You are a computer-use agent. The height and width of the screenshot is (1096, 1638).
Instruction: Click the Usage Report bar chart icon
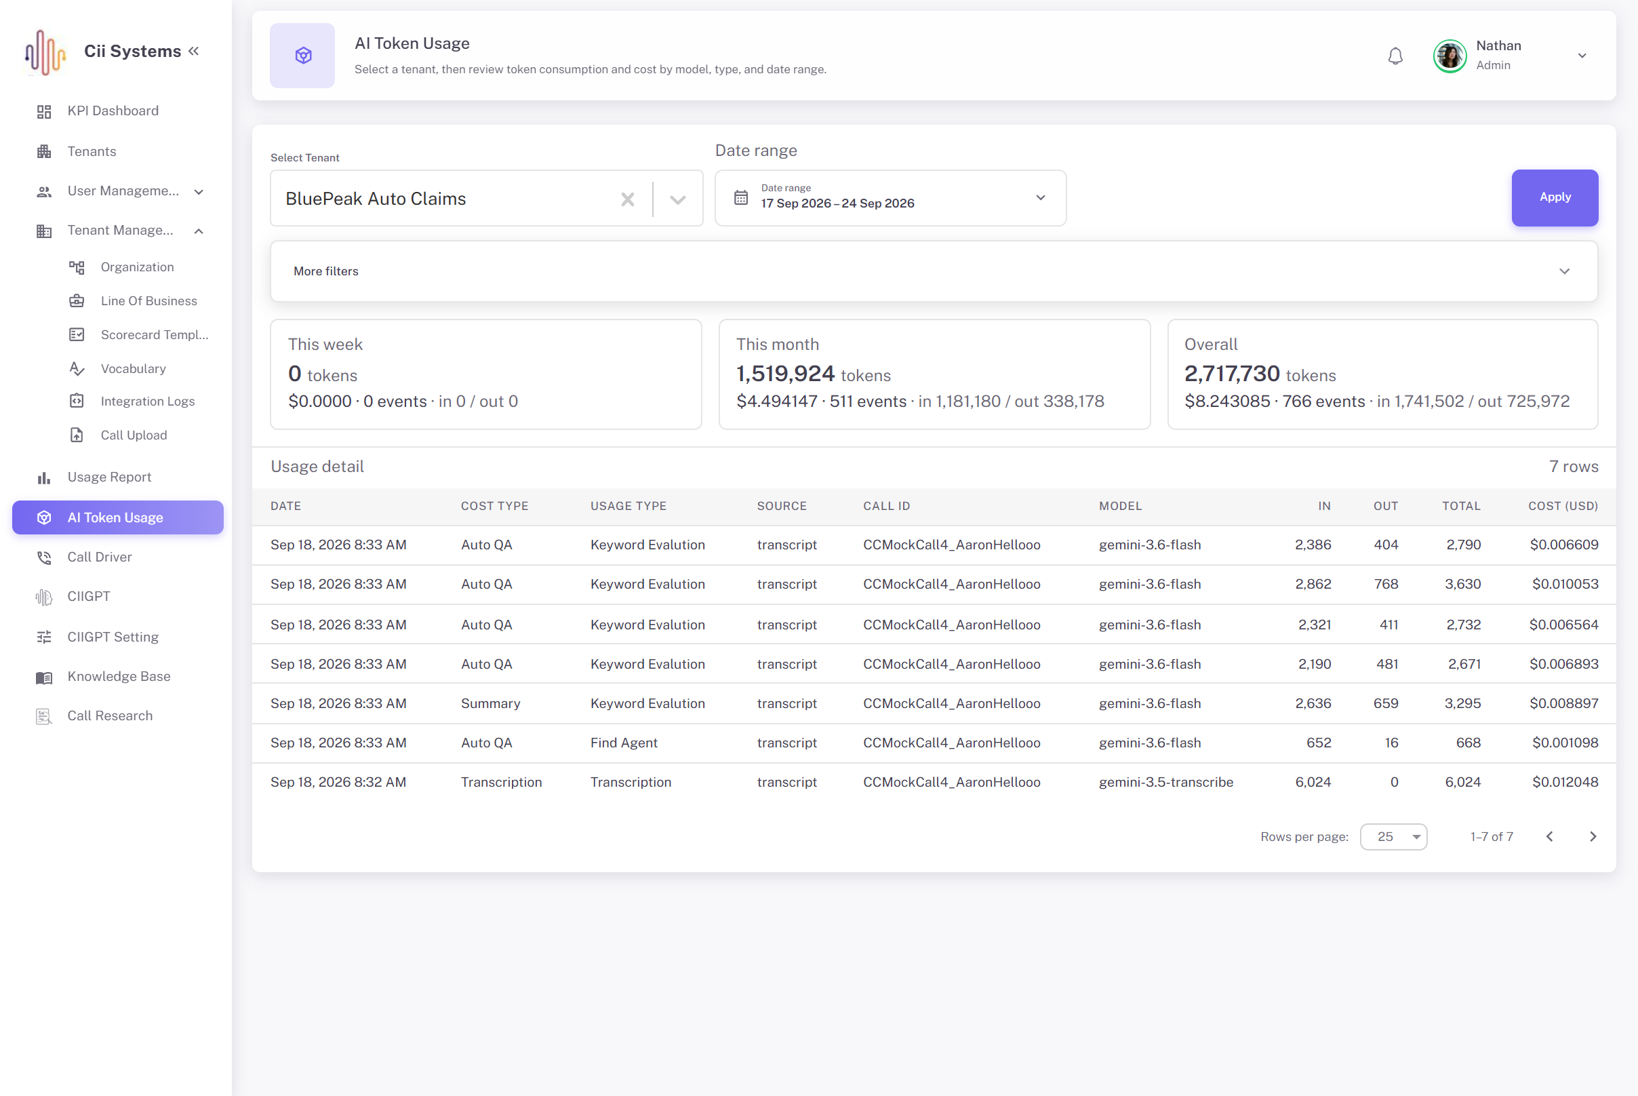(x=44, y=477)
